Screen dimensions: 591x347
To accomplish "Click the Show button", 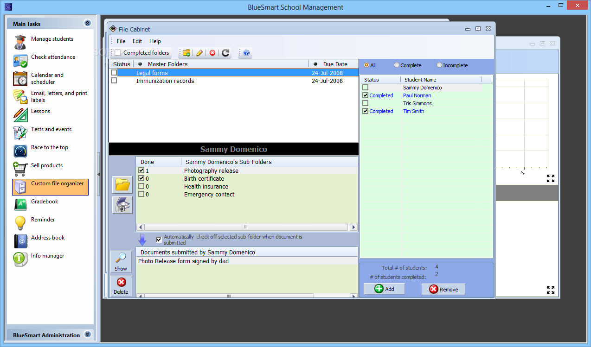I will point(121,262).
